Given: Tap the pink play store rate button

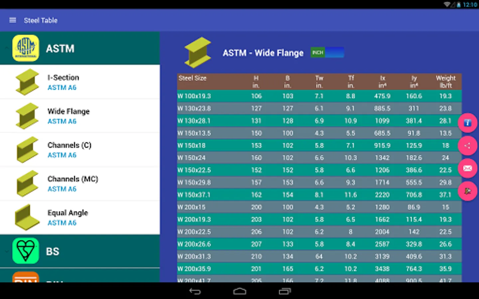Looking at the screenshot, I should click(x=467, y=191).
